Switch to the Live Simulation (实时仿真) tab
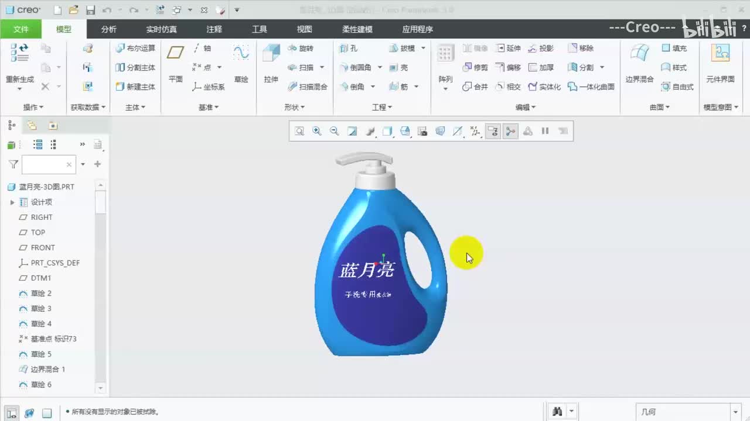The width and height of the screenshot is (750, 421). [161, 29]
